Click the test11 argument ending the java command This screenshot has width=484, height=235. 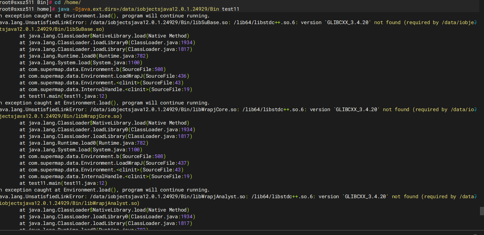(x=230, y=9)
